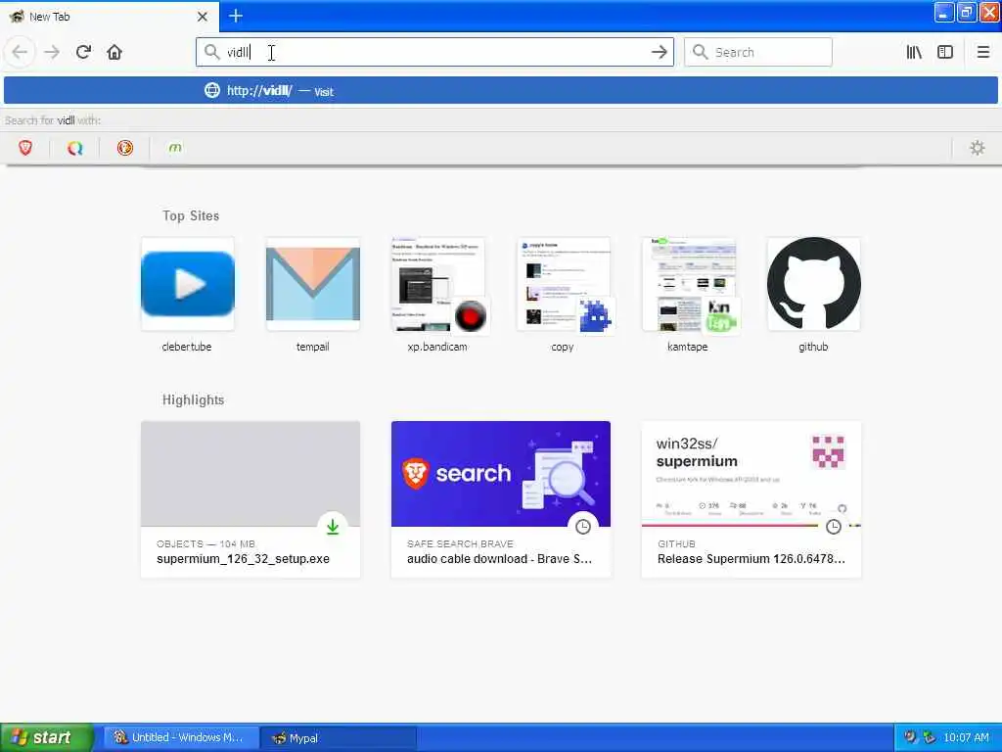This screenshot has width=1002, height=752.
Task: Click the first system tray icon
Action: (x=911, y=737)
